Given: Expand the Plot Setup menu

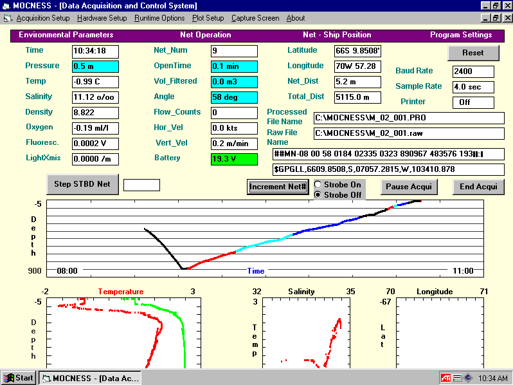Looking at the screenshot, I should coord(208,18).
